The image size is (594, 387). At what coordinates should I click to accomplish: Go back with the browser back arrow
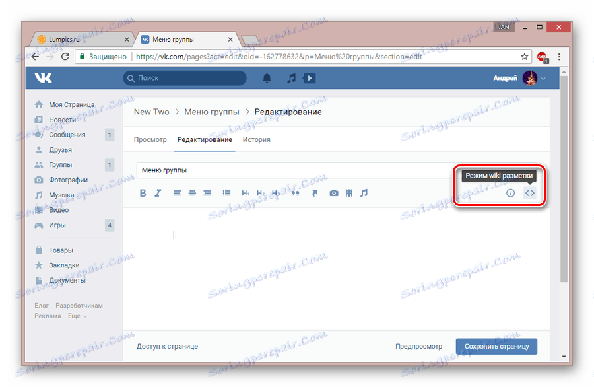point(35,57)
